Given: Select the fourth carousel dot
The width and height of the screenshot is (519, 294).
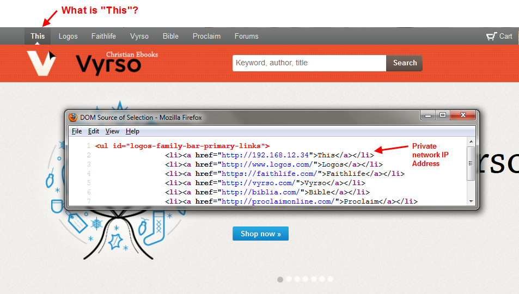Looking at the screenshot, I should pos(305,279).
